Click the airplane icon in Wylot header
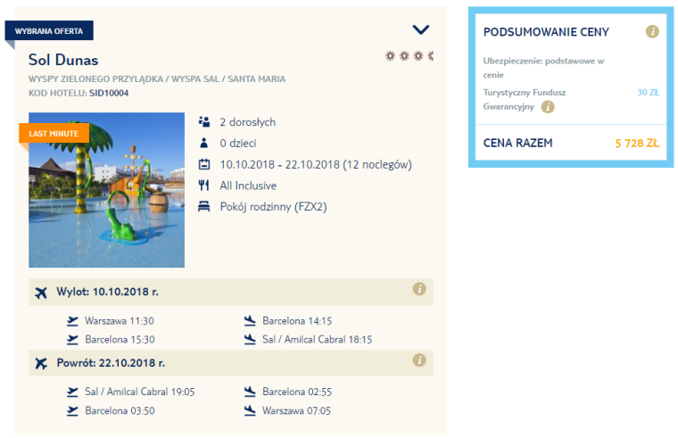The height and width of the screenshot is (438, 678). [x=40, y=292]
